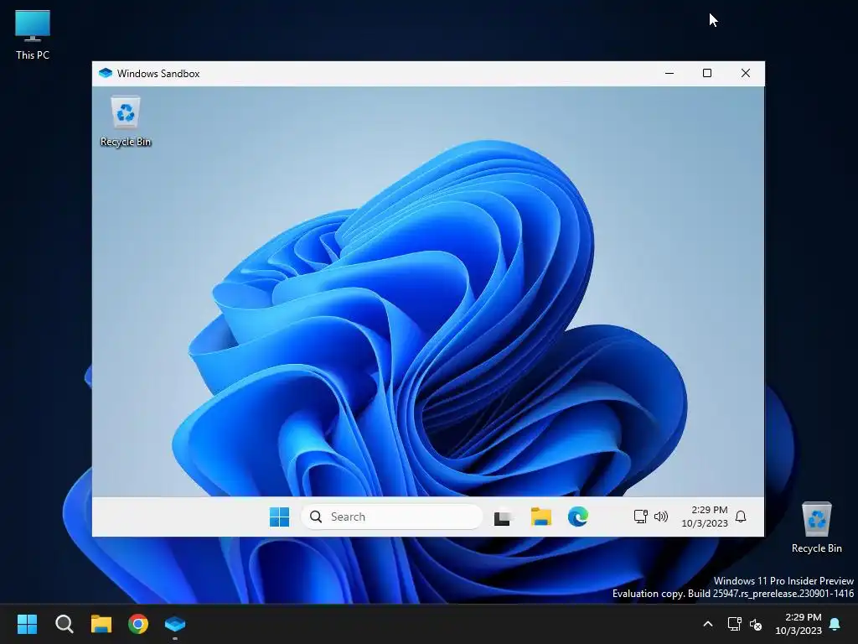Open Task View in the Sandbox taskbar
Viewport: 858px width, 644px height.
click(x=503, y=517)
